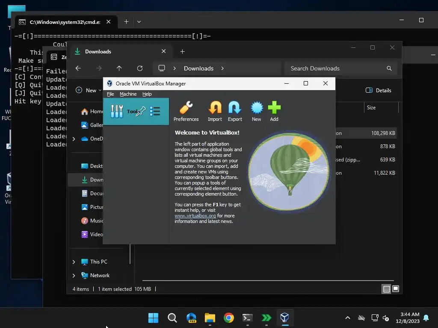Viewport: 438px width, 328px height.
Task: Expand the Network tree node
Action: (74, 275)
